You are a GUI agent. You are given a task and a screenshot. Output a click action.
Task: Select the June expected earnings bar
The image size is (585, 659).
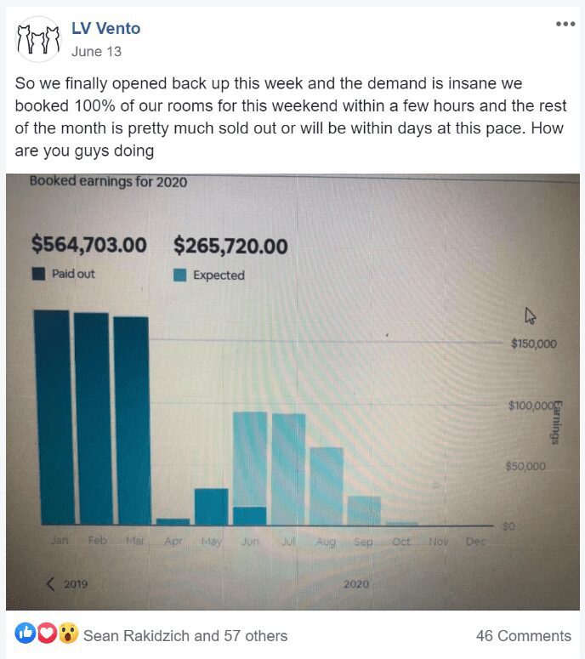[250, 459]
